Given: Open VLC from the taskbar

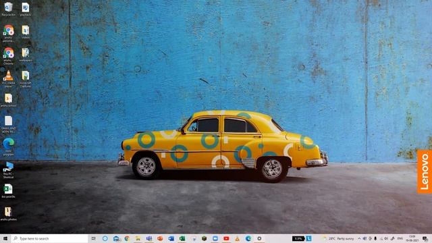Looking at the screenshot, I should point(237,238).
